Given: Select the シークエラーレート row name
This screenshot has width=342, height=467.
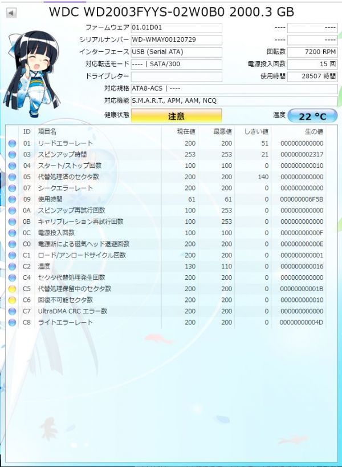Looking at the screenshot, I should [66, 188].
